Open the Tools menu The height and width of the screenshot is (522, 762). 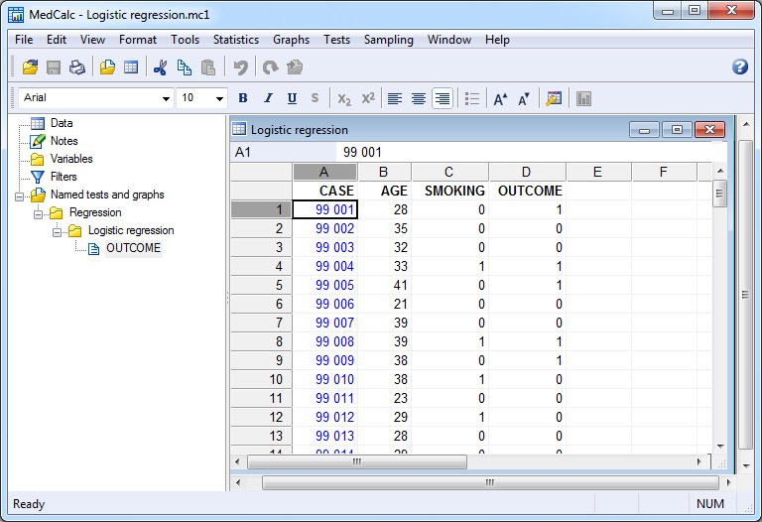185,40
